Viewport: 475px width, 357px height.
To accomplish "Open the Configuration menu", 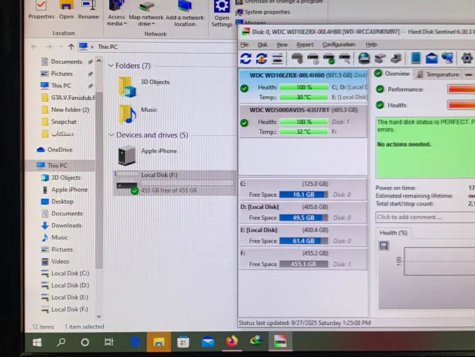I will (x=338, y=45).
